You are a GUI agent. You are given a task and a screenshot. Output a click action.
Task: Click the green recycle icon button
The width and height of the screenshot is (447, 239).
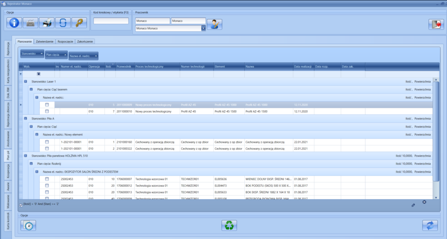pos(230,225)
